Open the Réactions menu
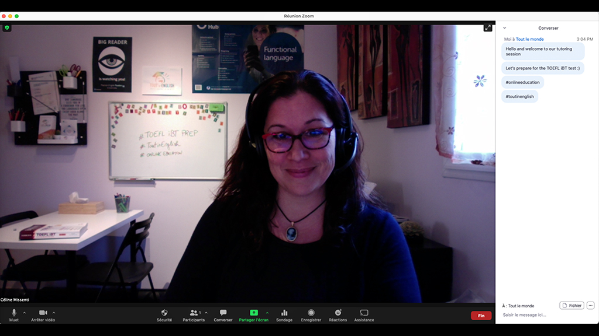Viewport: 599px width, 336px height. (x=338, y=315)
